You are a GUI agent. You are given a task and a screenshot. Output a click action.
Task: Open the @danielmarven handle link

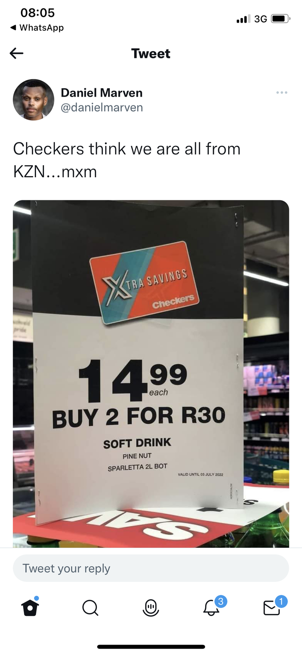102,108
